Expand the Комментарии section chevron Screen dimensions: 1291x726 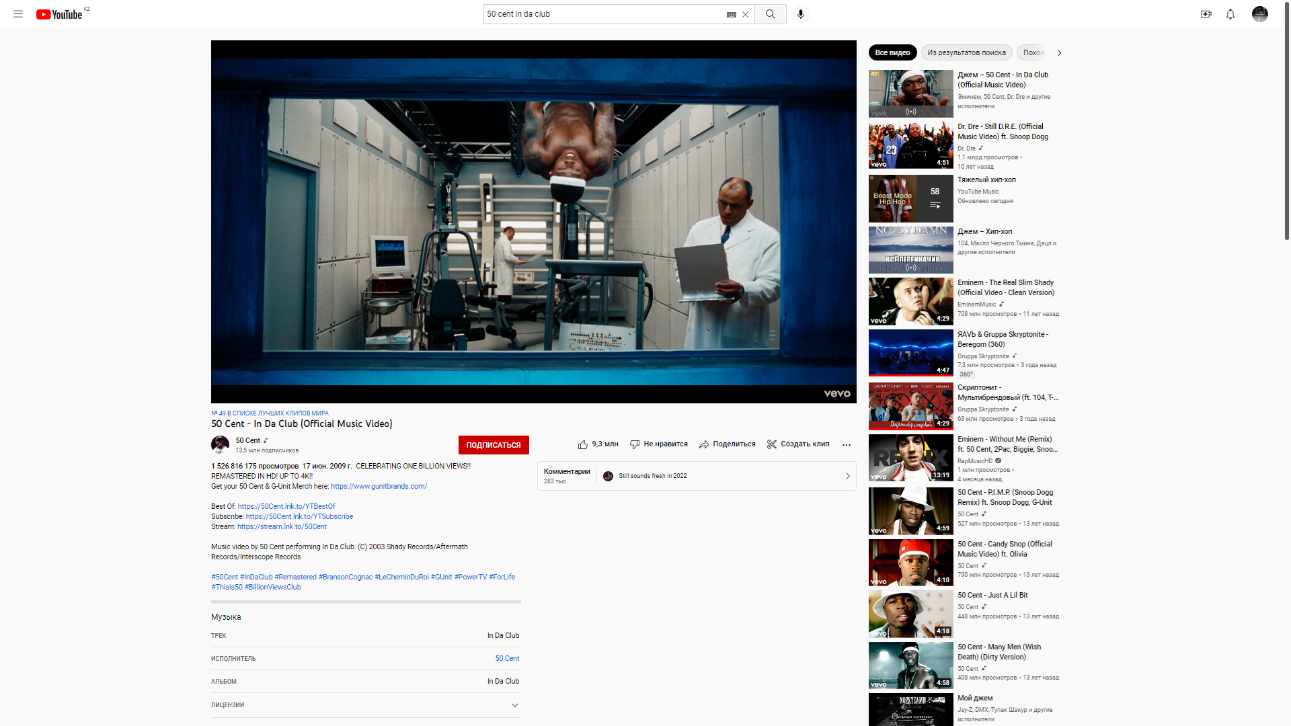[x=847, y=476]
